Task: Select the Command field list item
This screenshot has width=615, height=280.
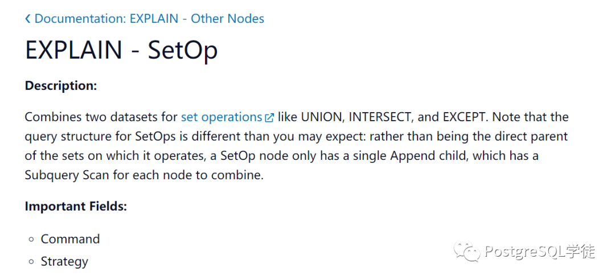Action: coord(70,239)
